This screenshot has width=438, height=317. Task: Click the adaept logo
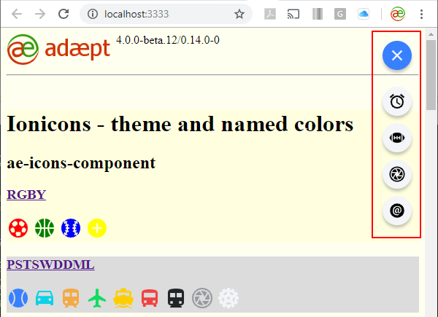[x=58, y=50]
